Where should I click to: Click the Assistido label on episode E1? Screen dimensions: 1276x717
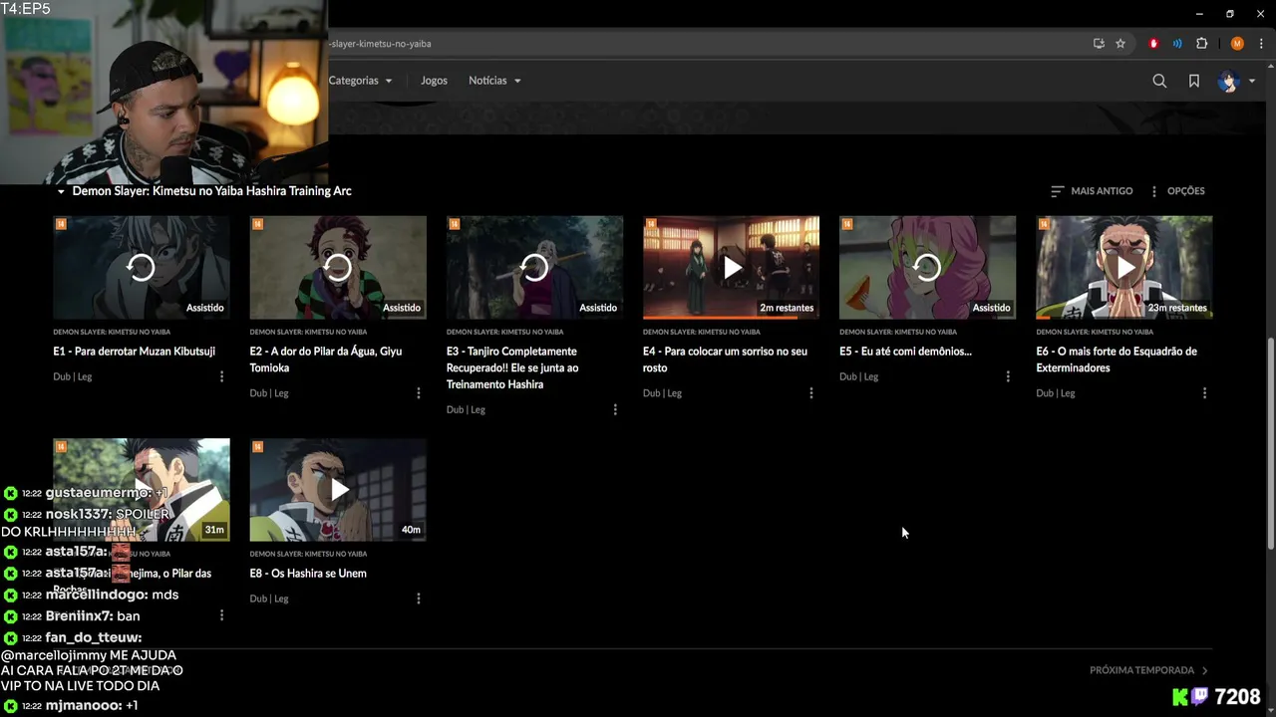point(205,308)
